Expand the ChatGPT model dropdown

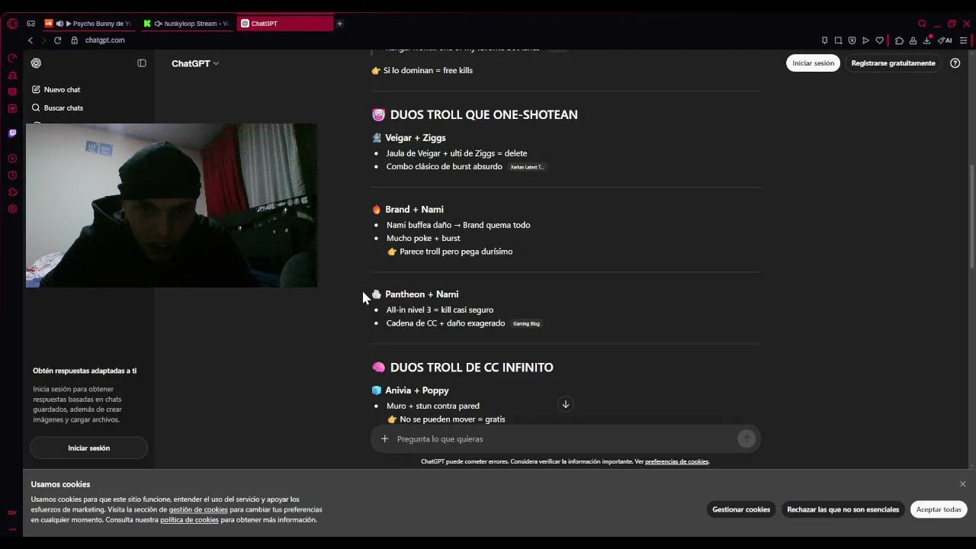(x=195, y=63)
